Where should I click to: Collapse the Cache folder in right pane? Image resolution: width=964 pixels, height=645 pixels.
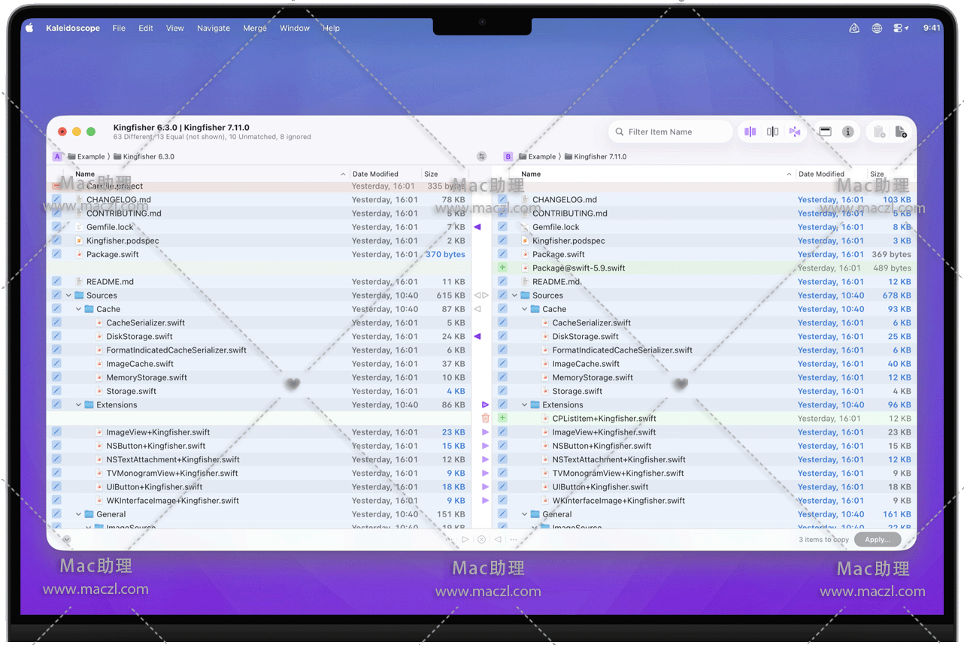[524, 309]
